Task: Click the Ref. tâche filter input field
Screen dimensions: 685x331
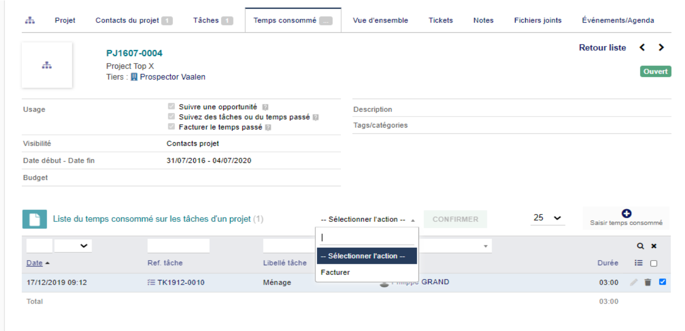Action: pos(179,246)
